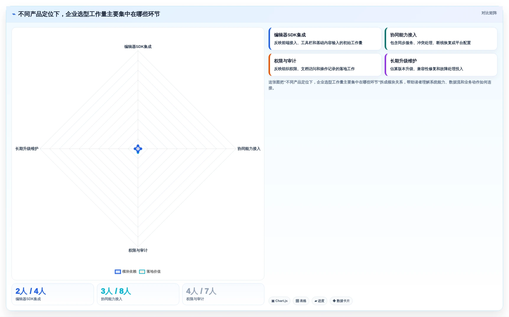The image size is (509, 317).
Task: Select the 表格 tag chip
Action: click(x=301, y=301)
